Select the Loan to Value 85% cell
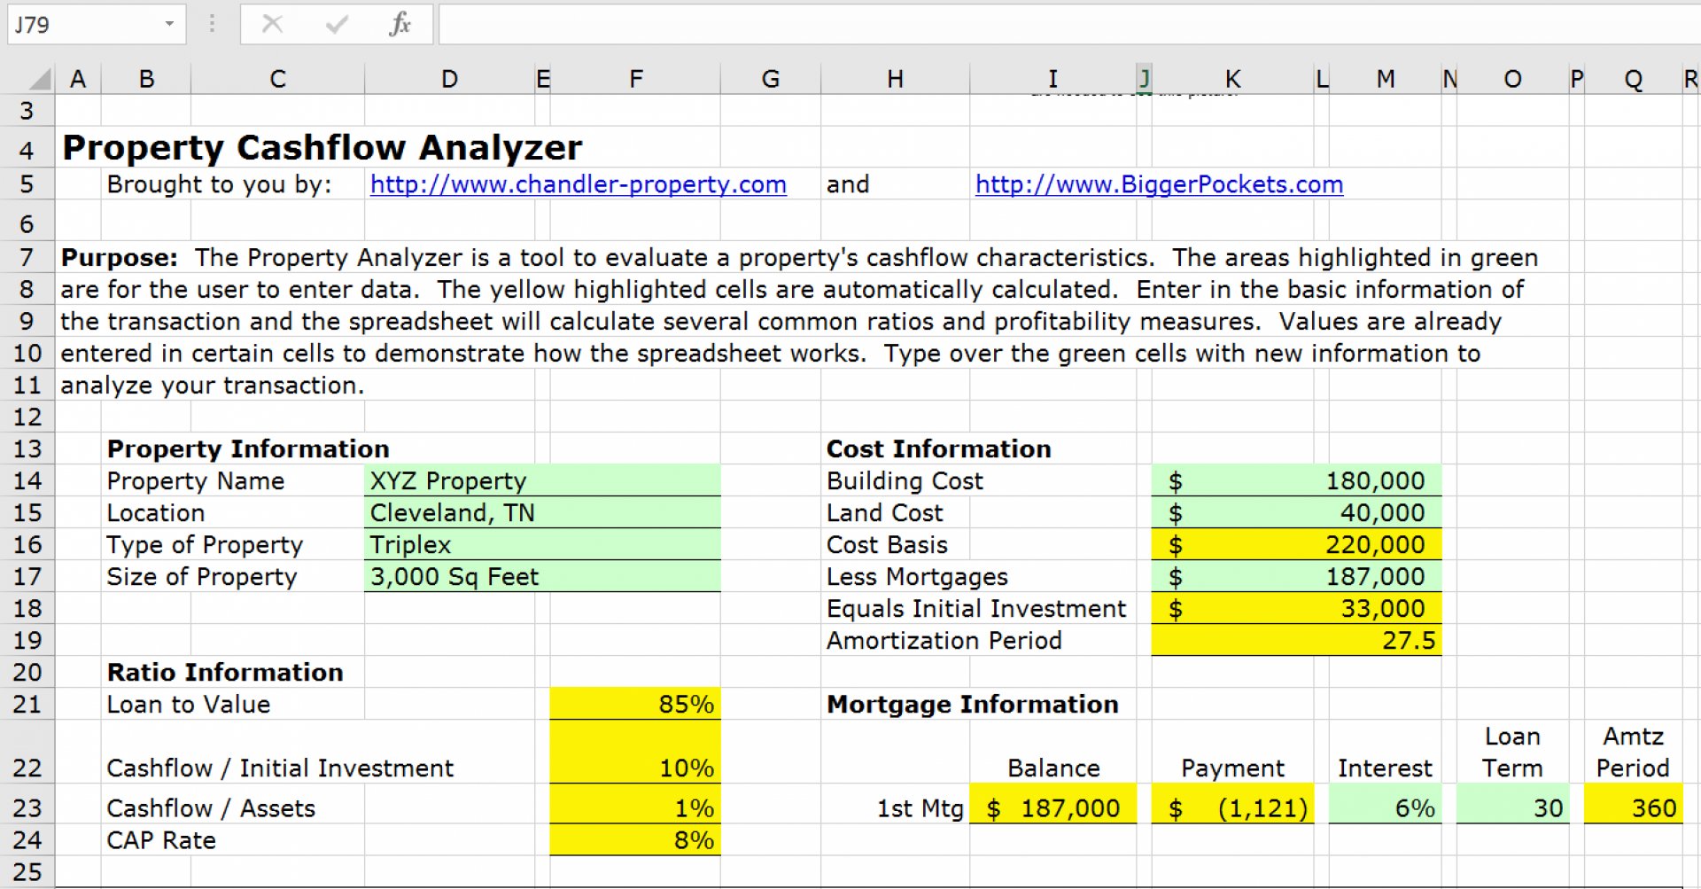The height and width of the screenshot is (889, 1701). point(635,704)
